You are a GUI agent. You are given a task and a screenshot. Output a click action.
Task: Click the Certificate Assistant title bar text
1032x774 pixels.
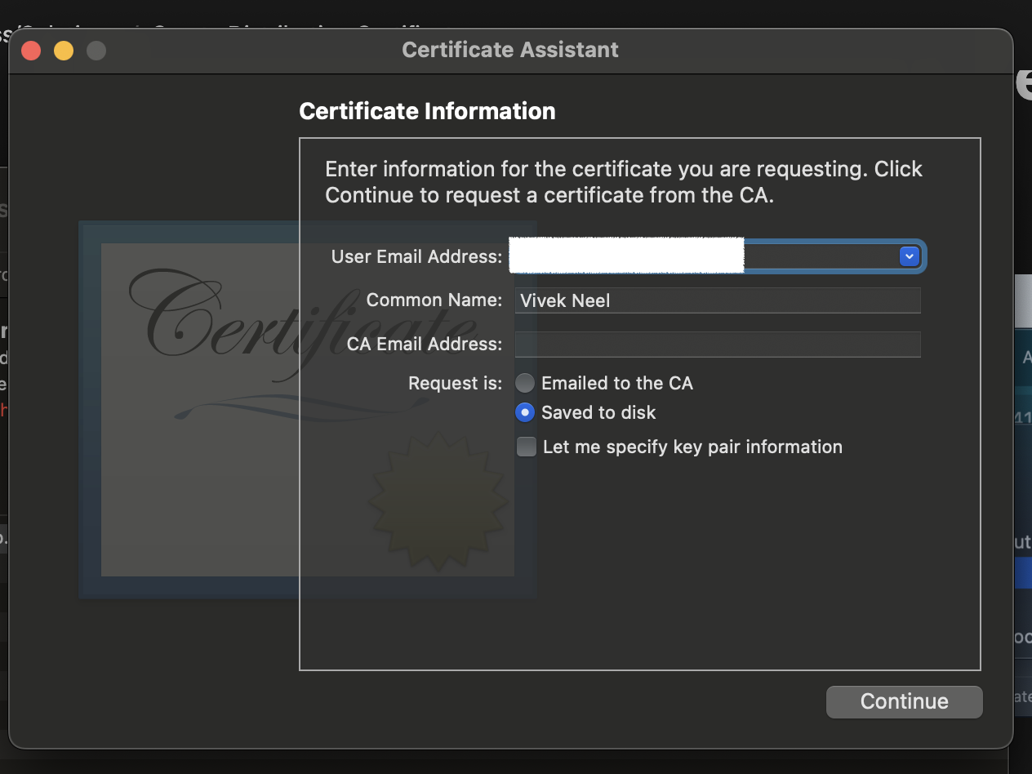[x=510, y=50]
